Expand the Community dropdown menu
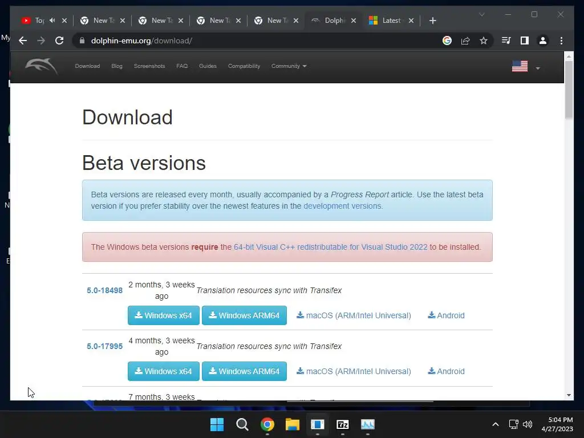 point(289,66)
